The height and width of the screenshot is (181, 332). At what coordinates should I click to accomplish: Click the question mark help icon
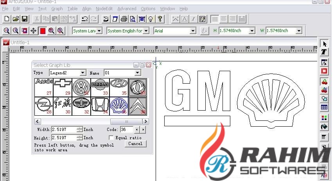point(160,19)
